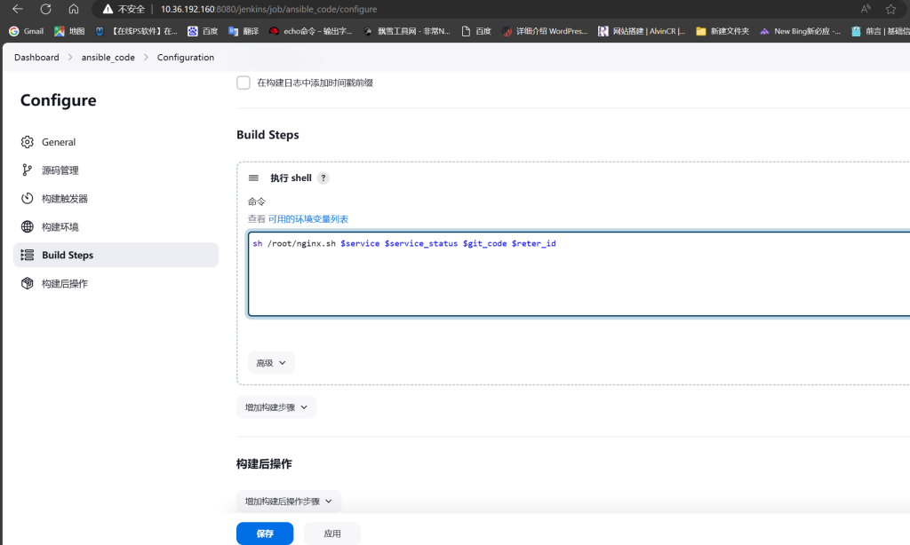Viewport: 910px width, 545px height.
Task: Open the 详细介绍 WordPress bookmark
Action: 545,31
